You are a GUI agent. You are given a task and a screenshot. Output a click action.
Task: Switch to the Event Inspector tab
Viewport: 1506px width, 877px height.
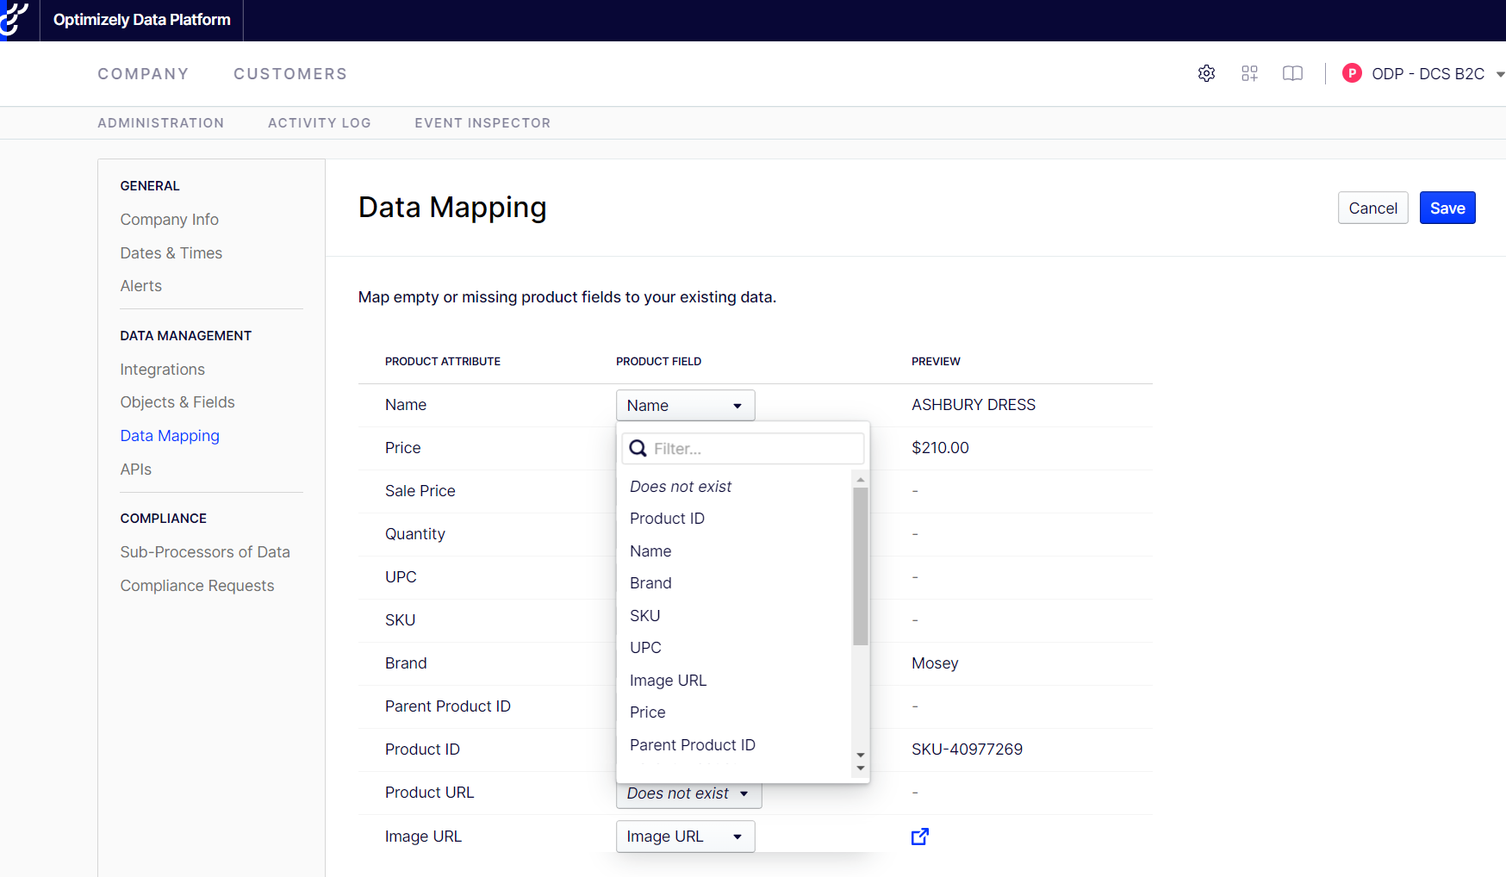click(x=482, y=123)
